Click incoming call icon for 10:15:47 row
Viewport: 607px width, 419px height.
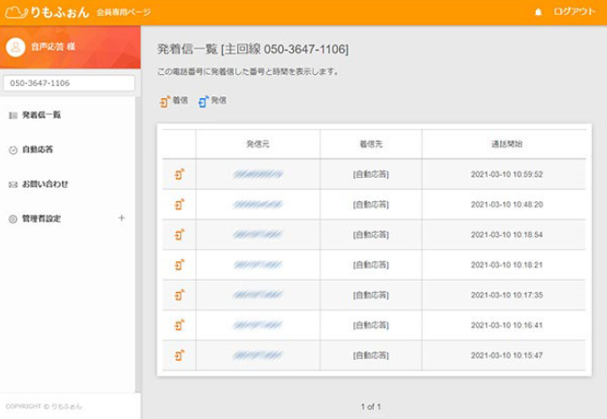(179, 355)
